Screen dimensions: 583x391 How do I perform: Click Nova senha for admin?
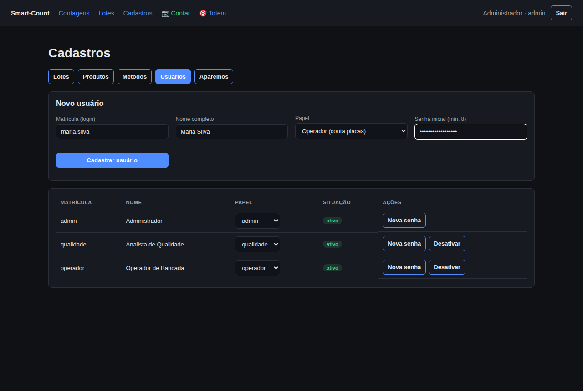404,220
